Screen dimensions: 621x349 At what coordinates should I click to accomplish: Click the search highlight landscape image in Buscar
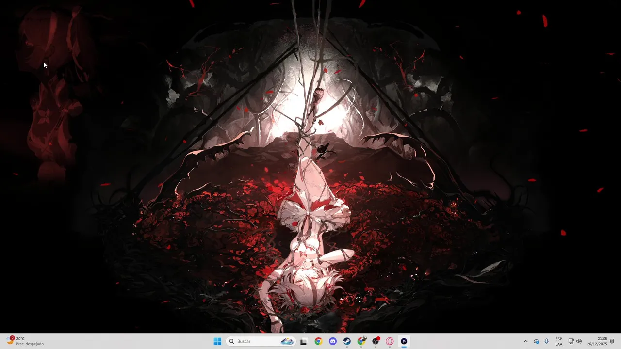point(287,341)
